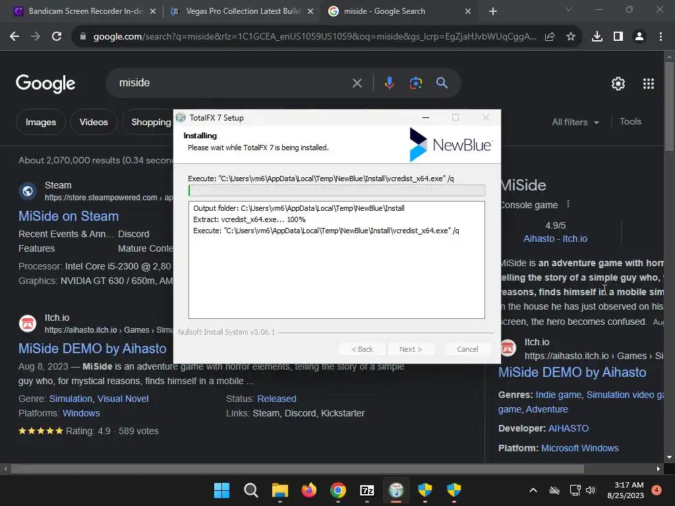The width and height of the screenshot is (675, 506).
Task: Switch to Chrome in the taskbar
Action: tap(338, 490)
